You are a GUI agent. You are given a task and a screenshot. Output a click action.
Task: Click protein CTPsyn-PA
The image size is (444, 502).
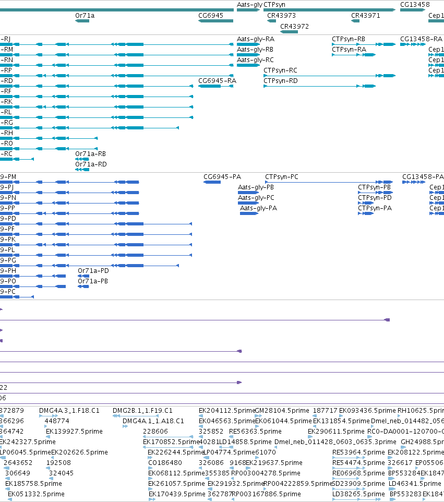(x=375, y=208)
